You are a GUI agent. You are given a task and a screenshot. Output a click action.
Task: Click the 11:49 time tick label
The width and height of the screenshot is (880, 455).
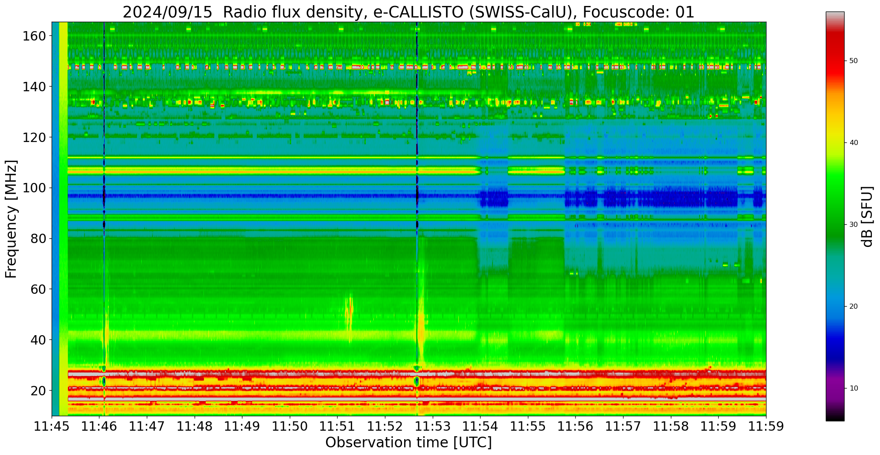[x=242, y=426]
